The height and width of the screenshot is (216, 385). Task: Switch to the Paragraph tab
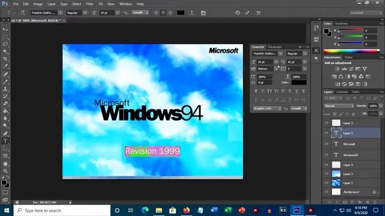click(275, 47)
